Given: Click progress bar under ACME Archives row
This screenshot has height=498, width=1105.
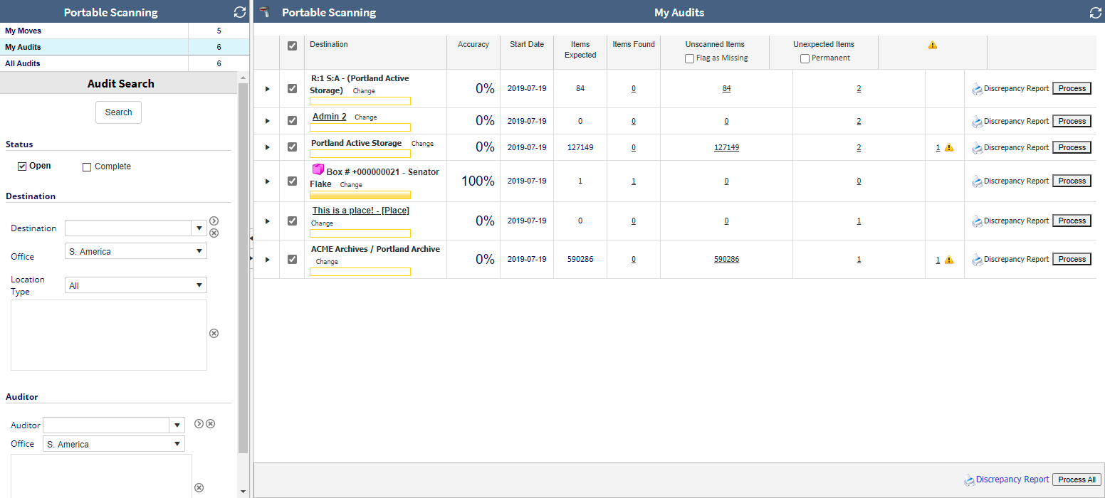Looking at the screenshot, I should (360, 272).
